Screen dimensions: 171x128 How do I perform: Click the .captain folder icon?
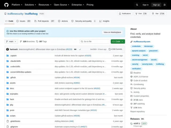point(7,56)
